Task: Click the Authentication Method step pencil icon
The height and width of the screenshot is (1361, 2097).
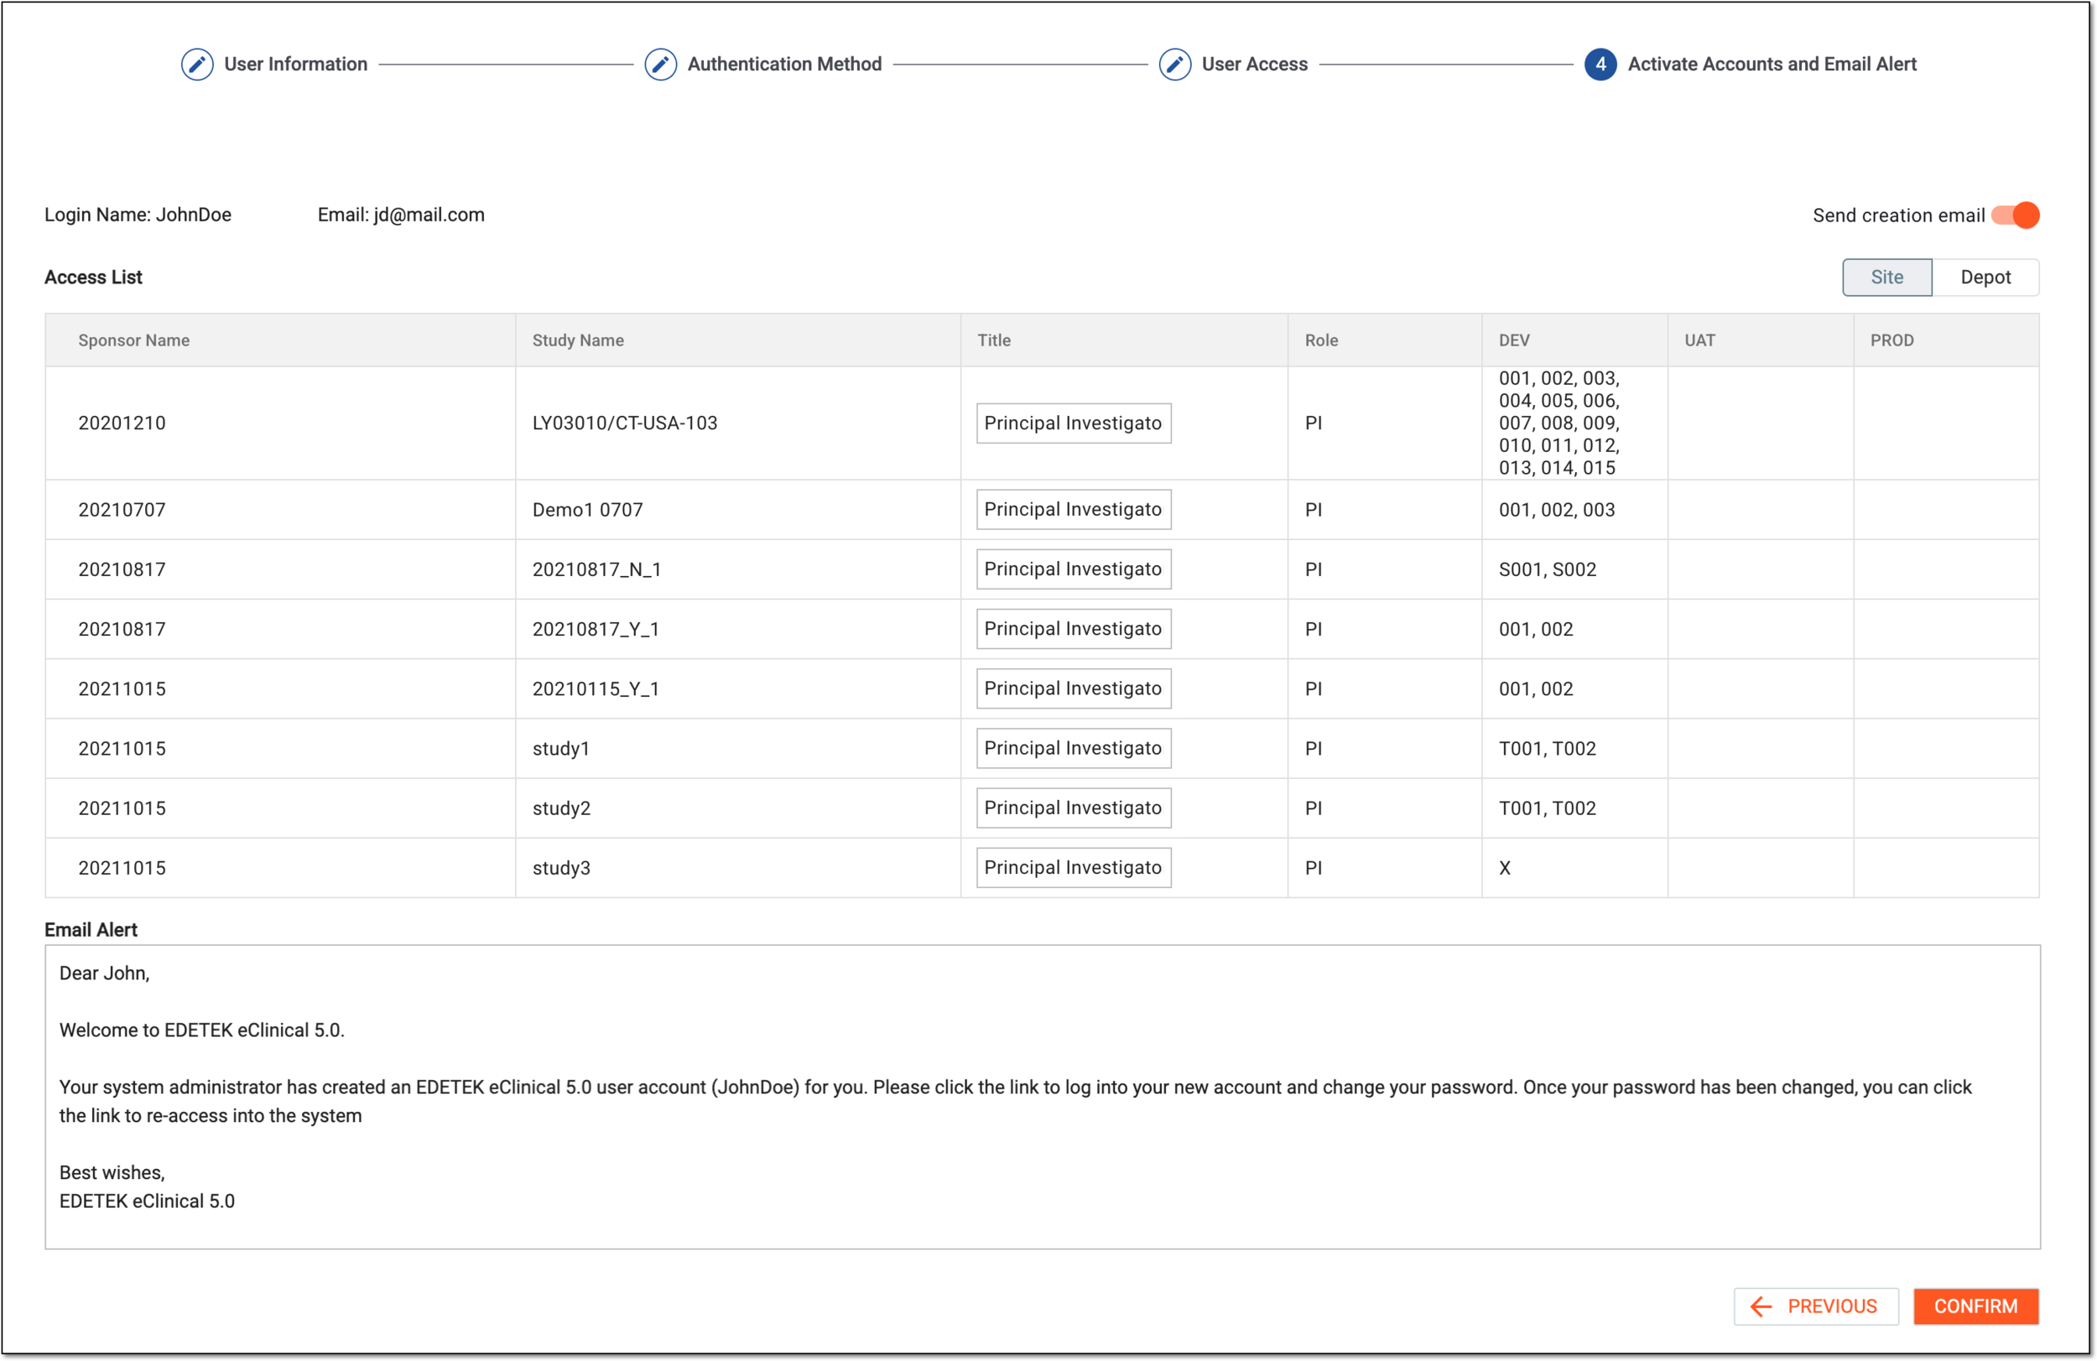Action: [660, 65]
